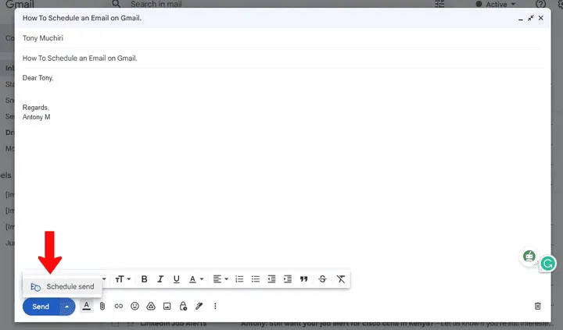Remove formatting with the clear-format icon

[340, 279]
